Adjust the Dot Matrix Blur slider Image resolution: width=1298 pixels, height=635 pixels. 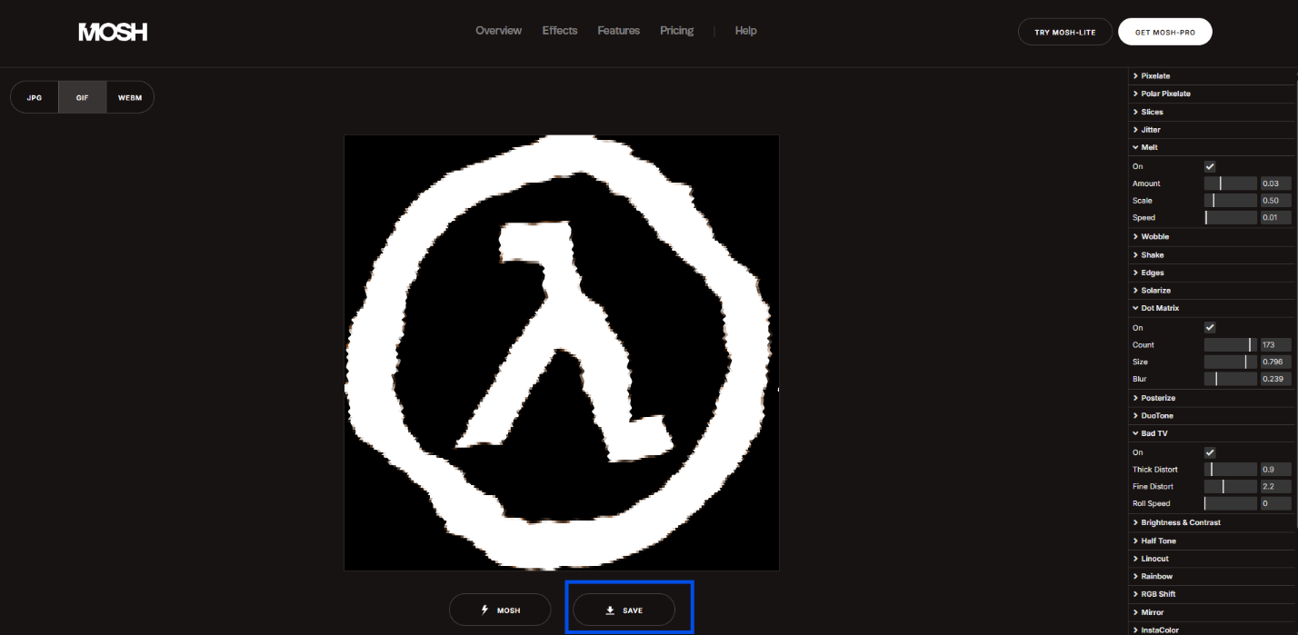(x=1231, y=379)
